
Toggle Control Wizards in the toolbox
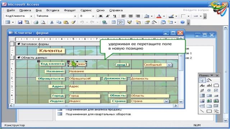click(x=209, y=80)
